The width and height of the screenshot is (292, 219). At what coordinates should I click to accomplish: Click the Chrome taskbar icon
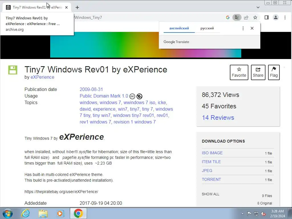(78, 213)
